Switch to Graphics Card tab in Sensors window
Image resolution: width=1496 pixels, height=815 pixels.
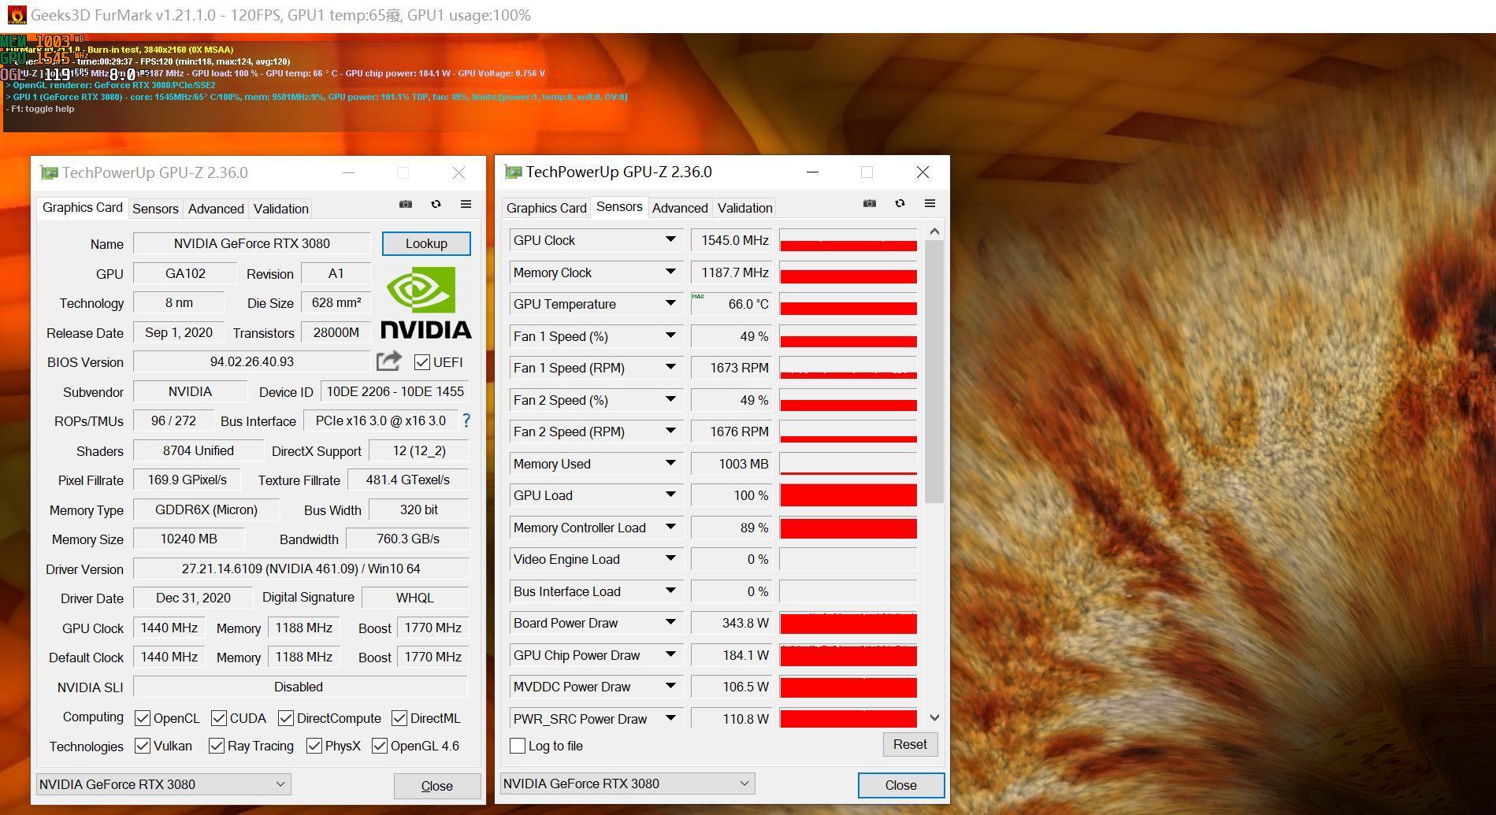point(546,208)
